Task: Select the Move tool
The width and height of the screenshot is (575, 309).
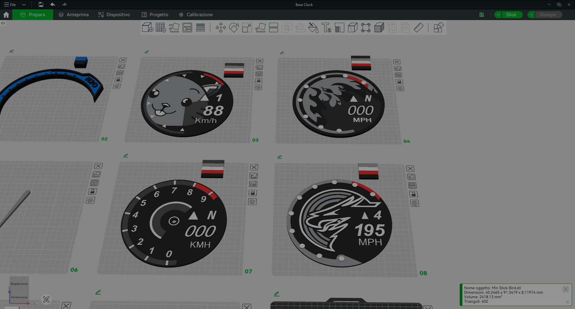Action: [221, 27]
